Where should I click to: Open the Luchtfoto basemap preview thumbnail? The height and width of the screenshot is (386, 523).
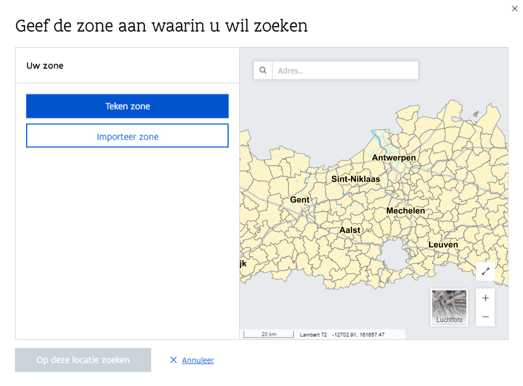[x=449, y=306]
